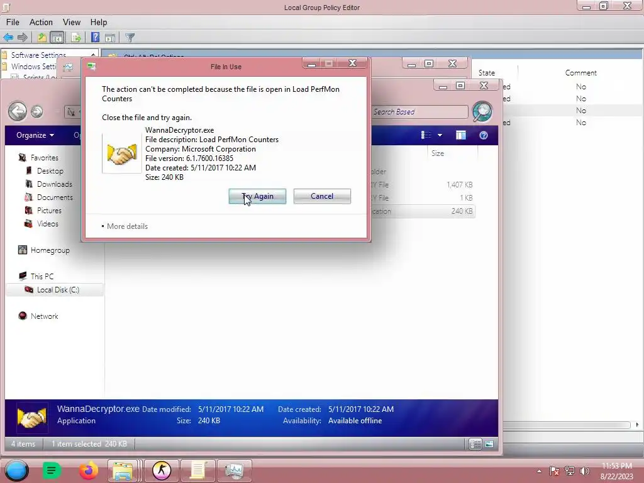The image size is (644, 483).
Task: Open Counter-Strike icon on taskbar
Action: (x=162, y=470)
